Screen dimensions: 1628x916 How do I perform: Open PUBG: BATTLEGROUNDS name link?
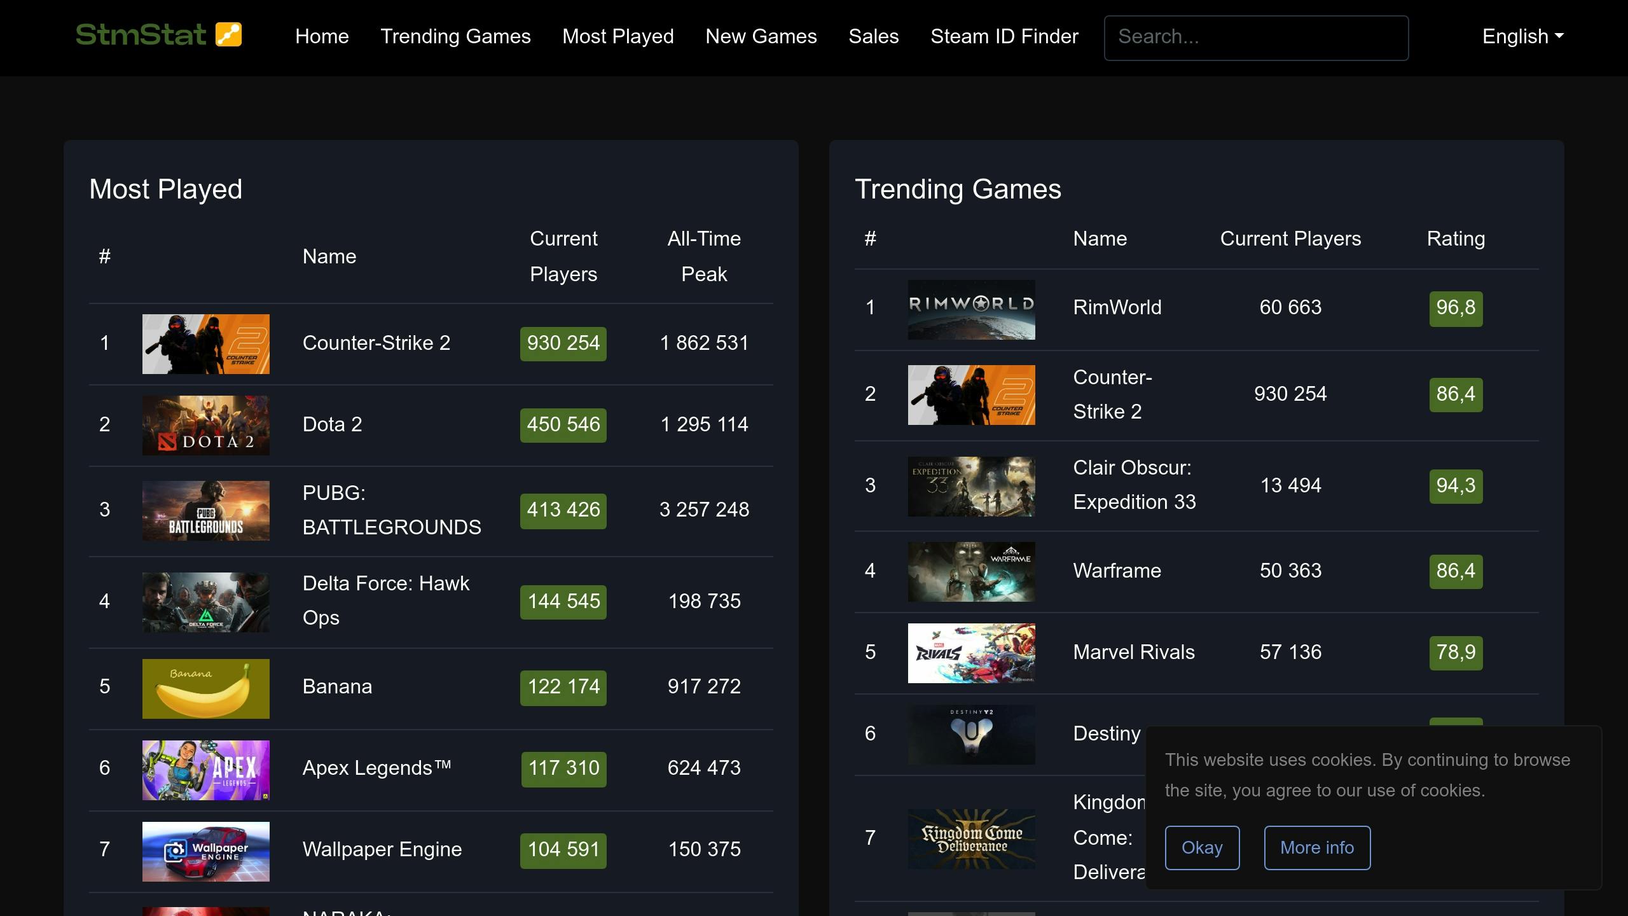[x=392, y=510]
